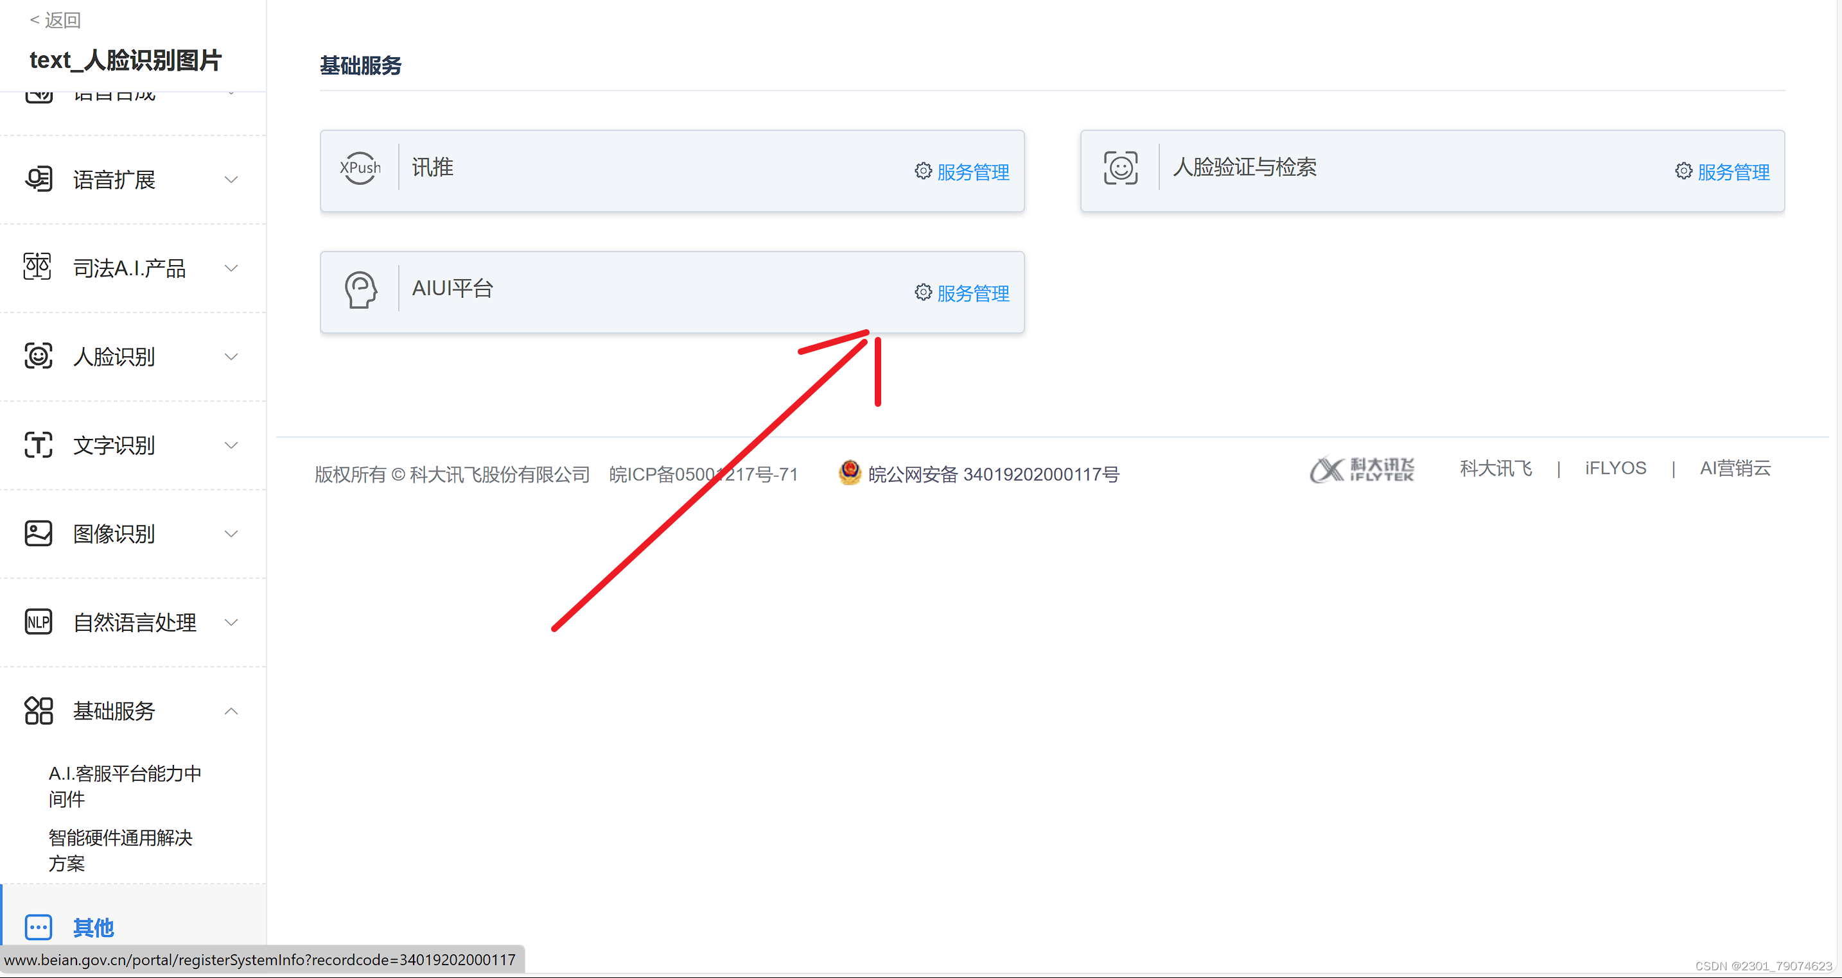Select the 其他 sidebar item
The image size is (1842, 978).
[x=93, y=927]
